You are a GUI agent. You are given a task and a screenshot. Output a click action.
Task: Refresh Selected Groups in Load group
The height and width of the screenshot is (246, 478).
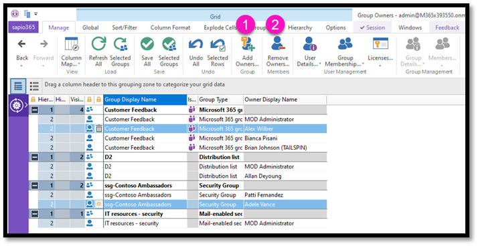pos(120,51)
